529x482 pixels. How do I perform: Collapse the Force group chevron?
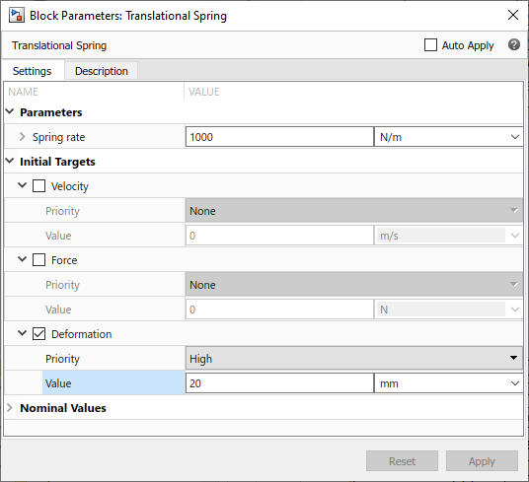coord(23,259)
